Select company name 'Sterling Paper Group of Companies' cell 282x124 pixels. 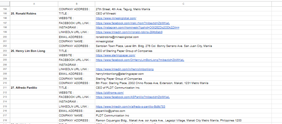(x=183, y=79)
